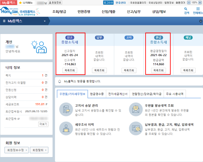Image resolution: width=203 pixels, height=162 pixels.
Task: Switch to the 연말정산/장려금/학자금 tab
Action: (147, 94)
